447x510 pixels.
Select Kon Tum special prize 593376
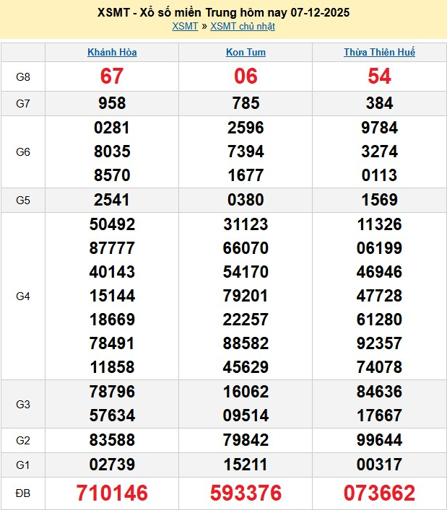pyautogui.click(x=246, y=493)
